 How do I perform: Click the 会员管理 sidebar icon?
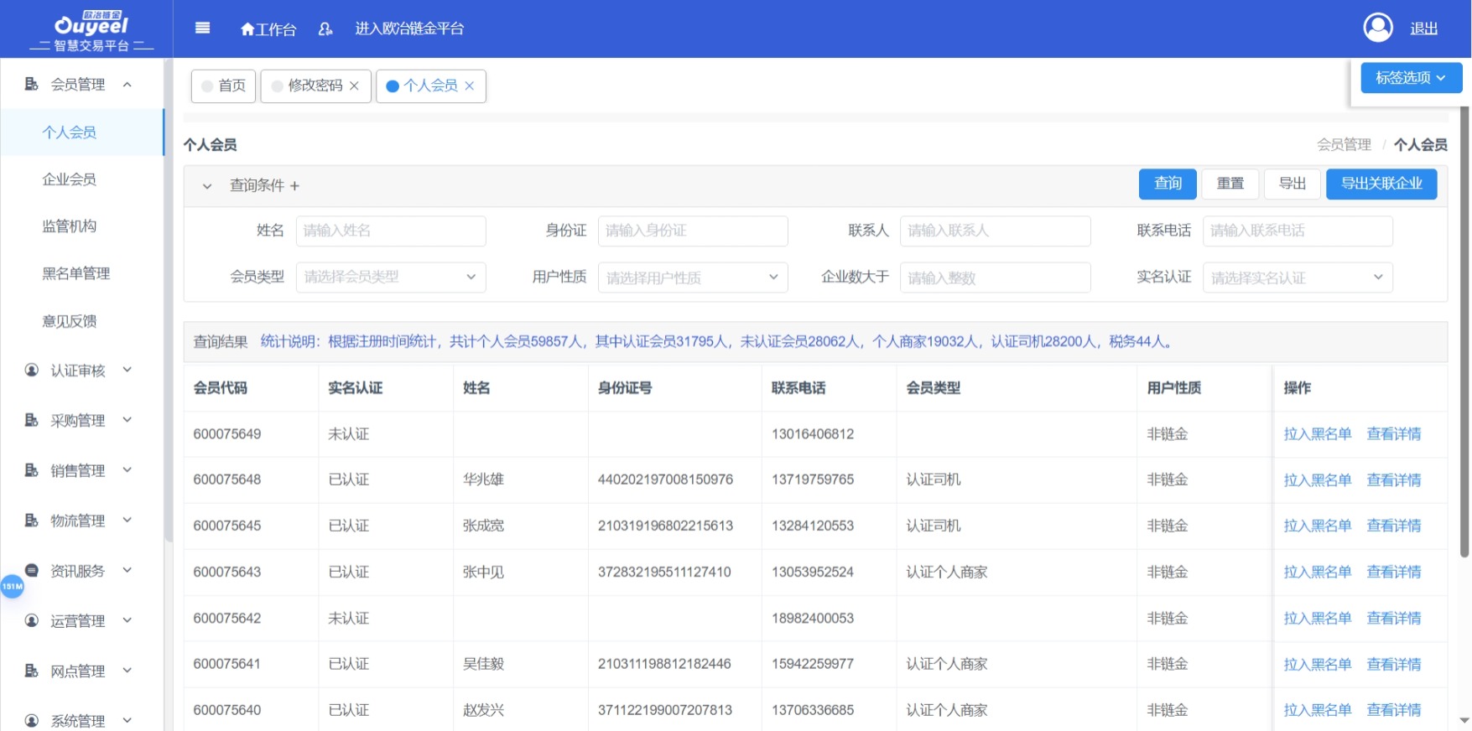[x=32, y=84]
